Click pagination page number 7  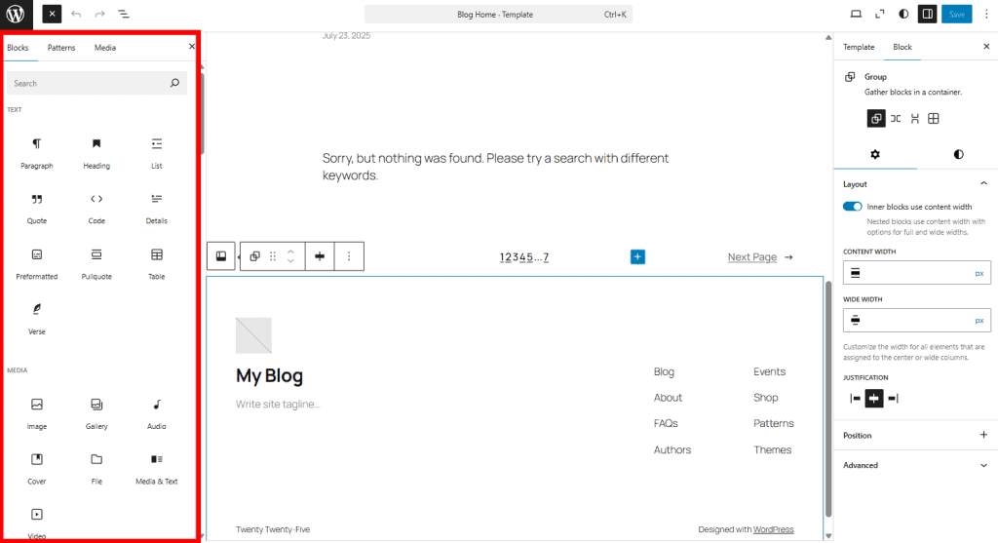click(x=546, y=257)
